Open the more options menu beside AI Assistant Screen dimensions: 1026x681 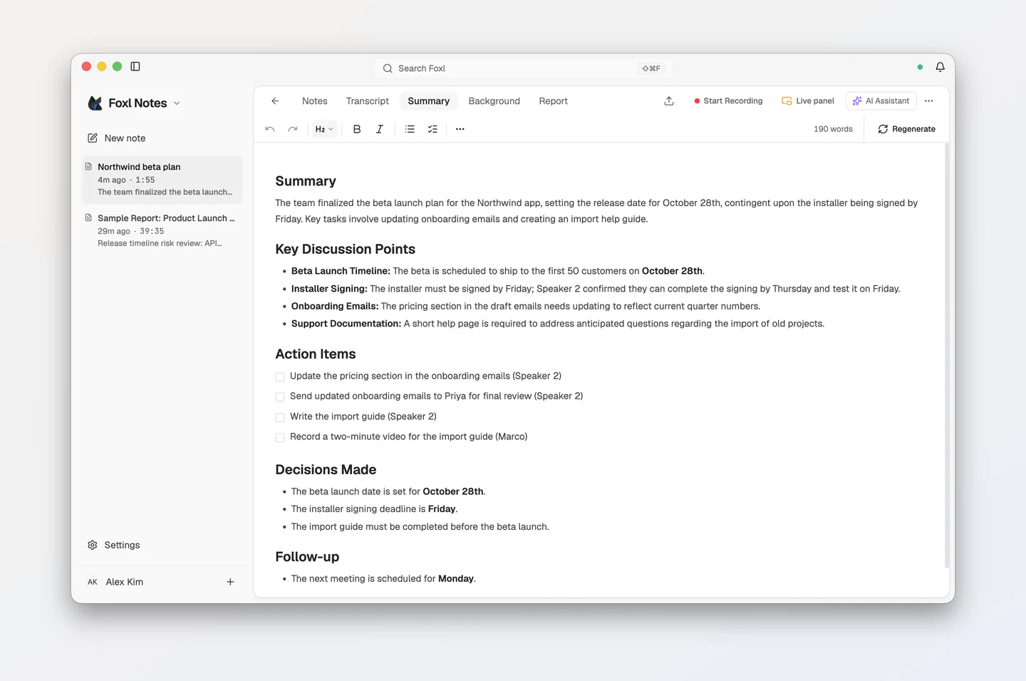[x=928, y=101]
